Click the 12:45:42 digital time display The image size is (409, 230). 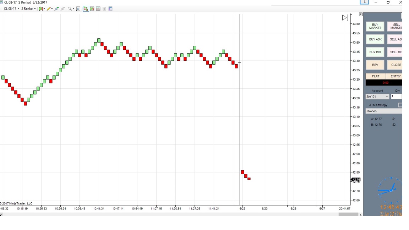click(x=391, y=207)
